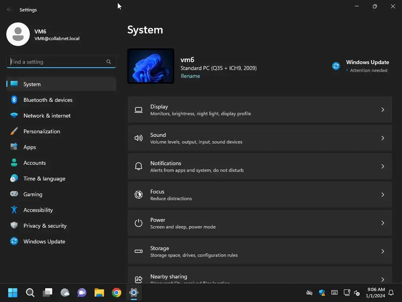Launch Google Chrome from the taskbar
Viewport: 402px width, 302px height.
(116, 293)
